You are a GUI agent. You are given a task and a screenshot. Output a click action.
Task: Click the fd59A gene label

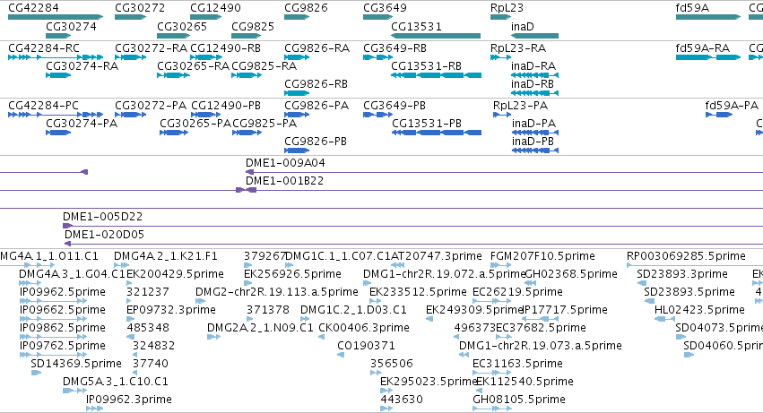[x=692, y=8]
